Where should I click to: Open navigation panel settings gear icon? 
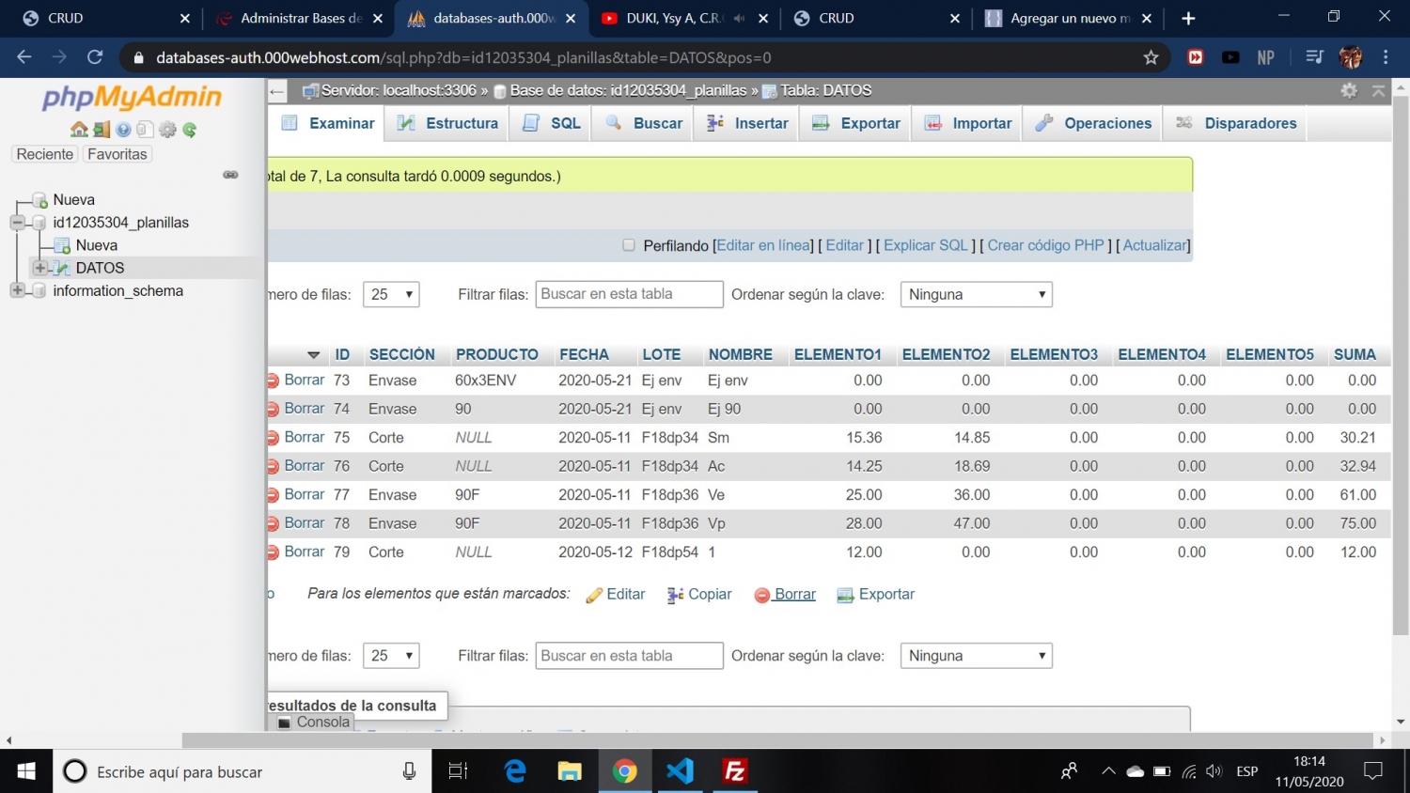click(x=167, y=130)
